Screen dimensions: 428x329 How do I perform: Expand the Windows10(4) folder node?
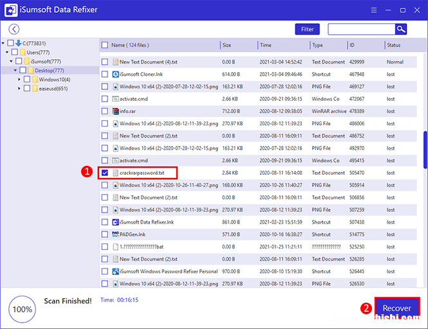[x=19, y=79]
